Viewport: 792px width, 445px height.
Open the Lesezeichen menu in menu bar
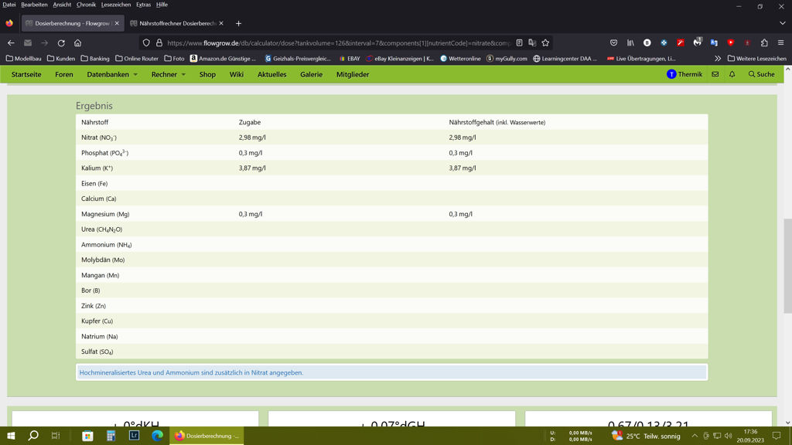[116, 5]
